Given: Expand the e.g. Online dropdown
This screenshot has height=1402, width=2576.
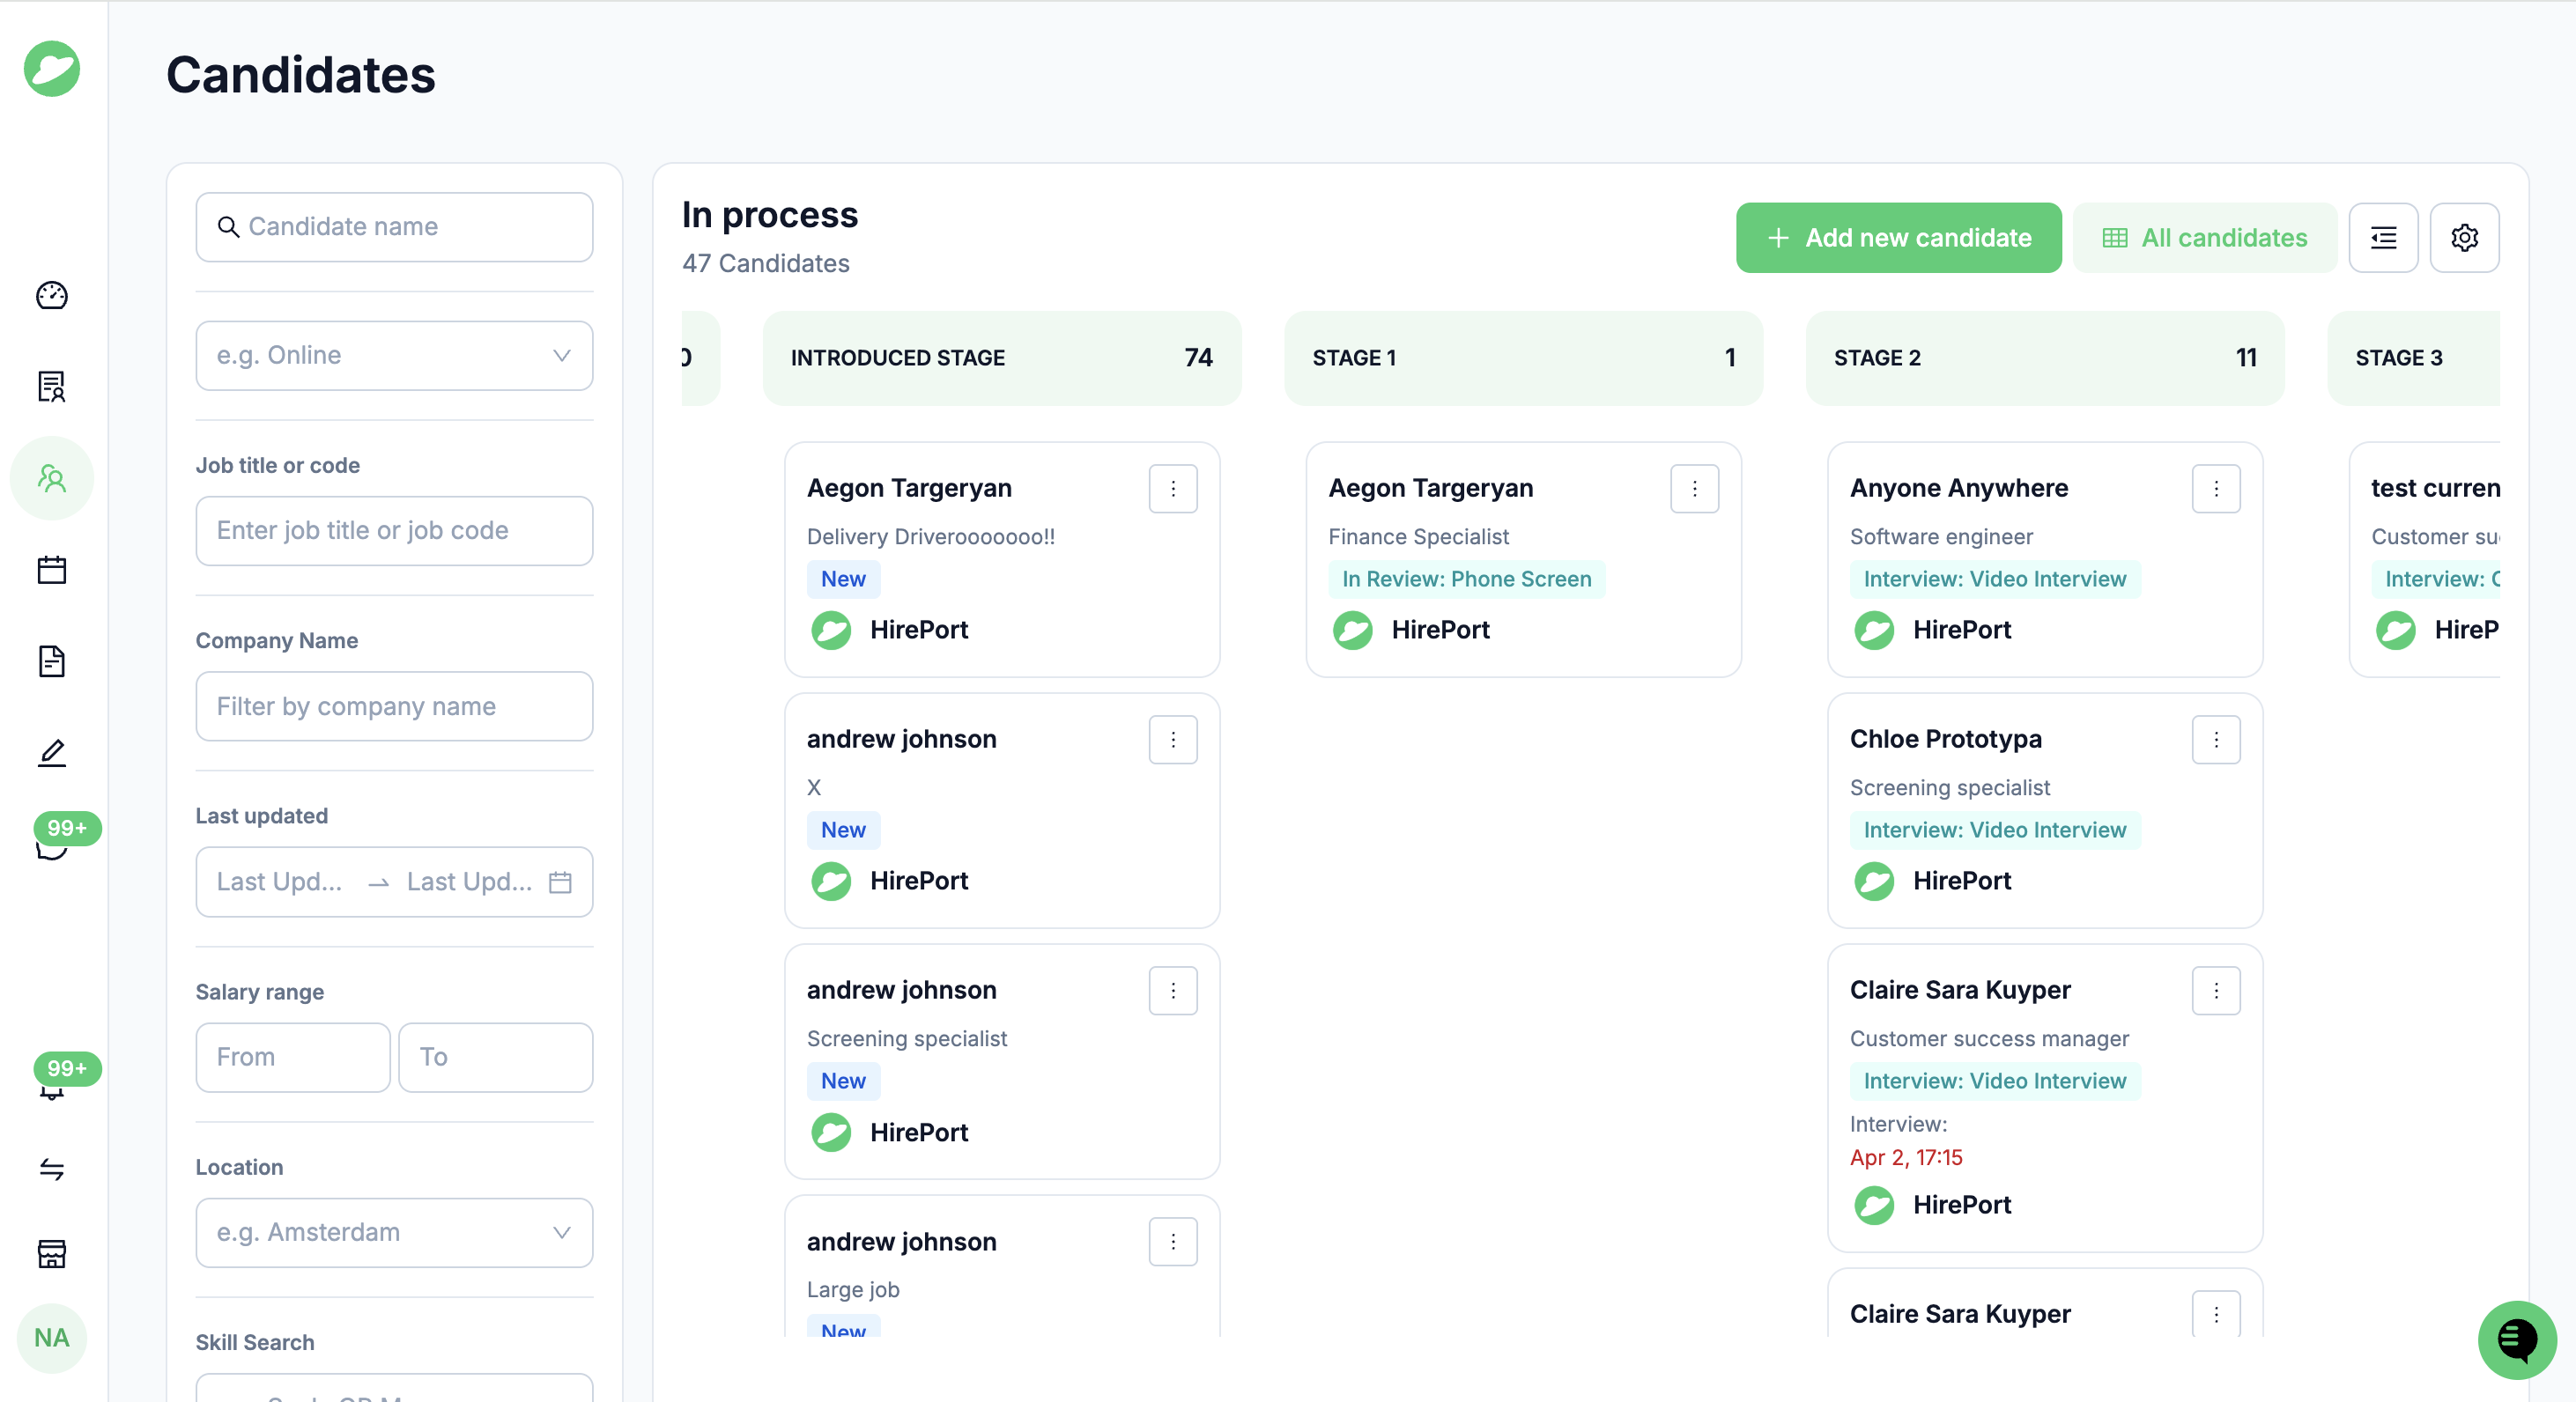Looking at the screenshot, I should [x=394, y=356].
